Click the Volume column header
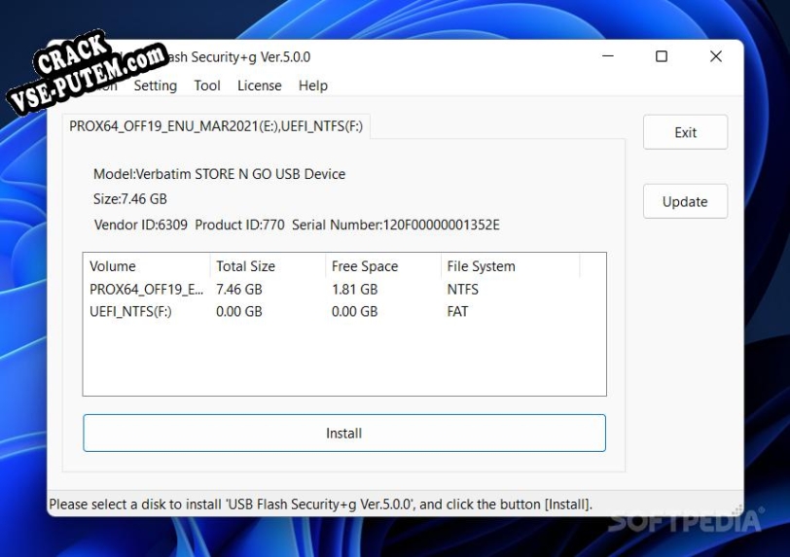 (x=147, y=266)
